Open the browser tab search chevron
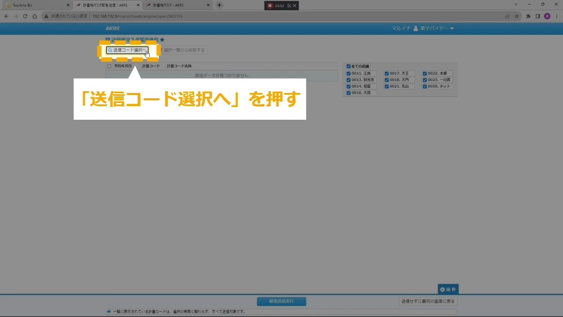The width and height of the screenshot is (563, 317). pyautogui.click(x=515, y=5)
